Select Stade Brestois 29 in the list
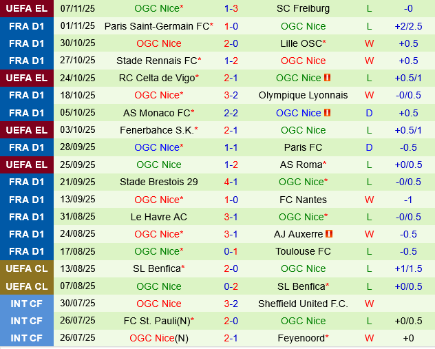 [159, 182]
